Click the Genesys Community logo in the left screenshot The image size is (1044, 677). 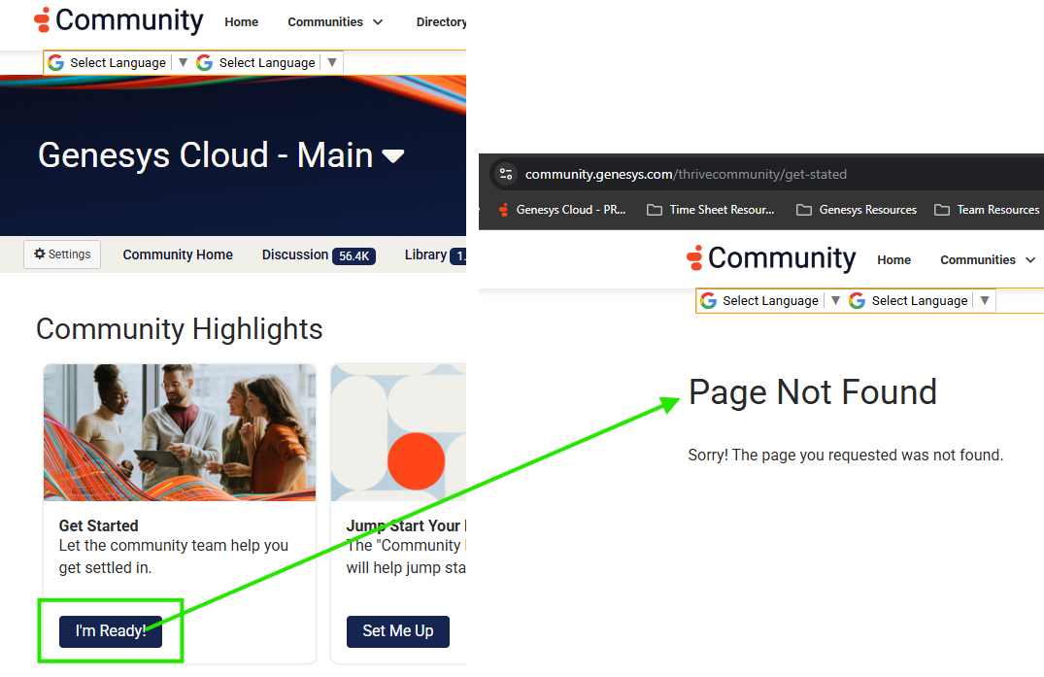[118, 20]
